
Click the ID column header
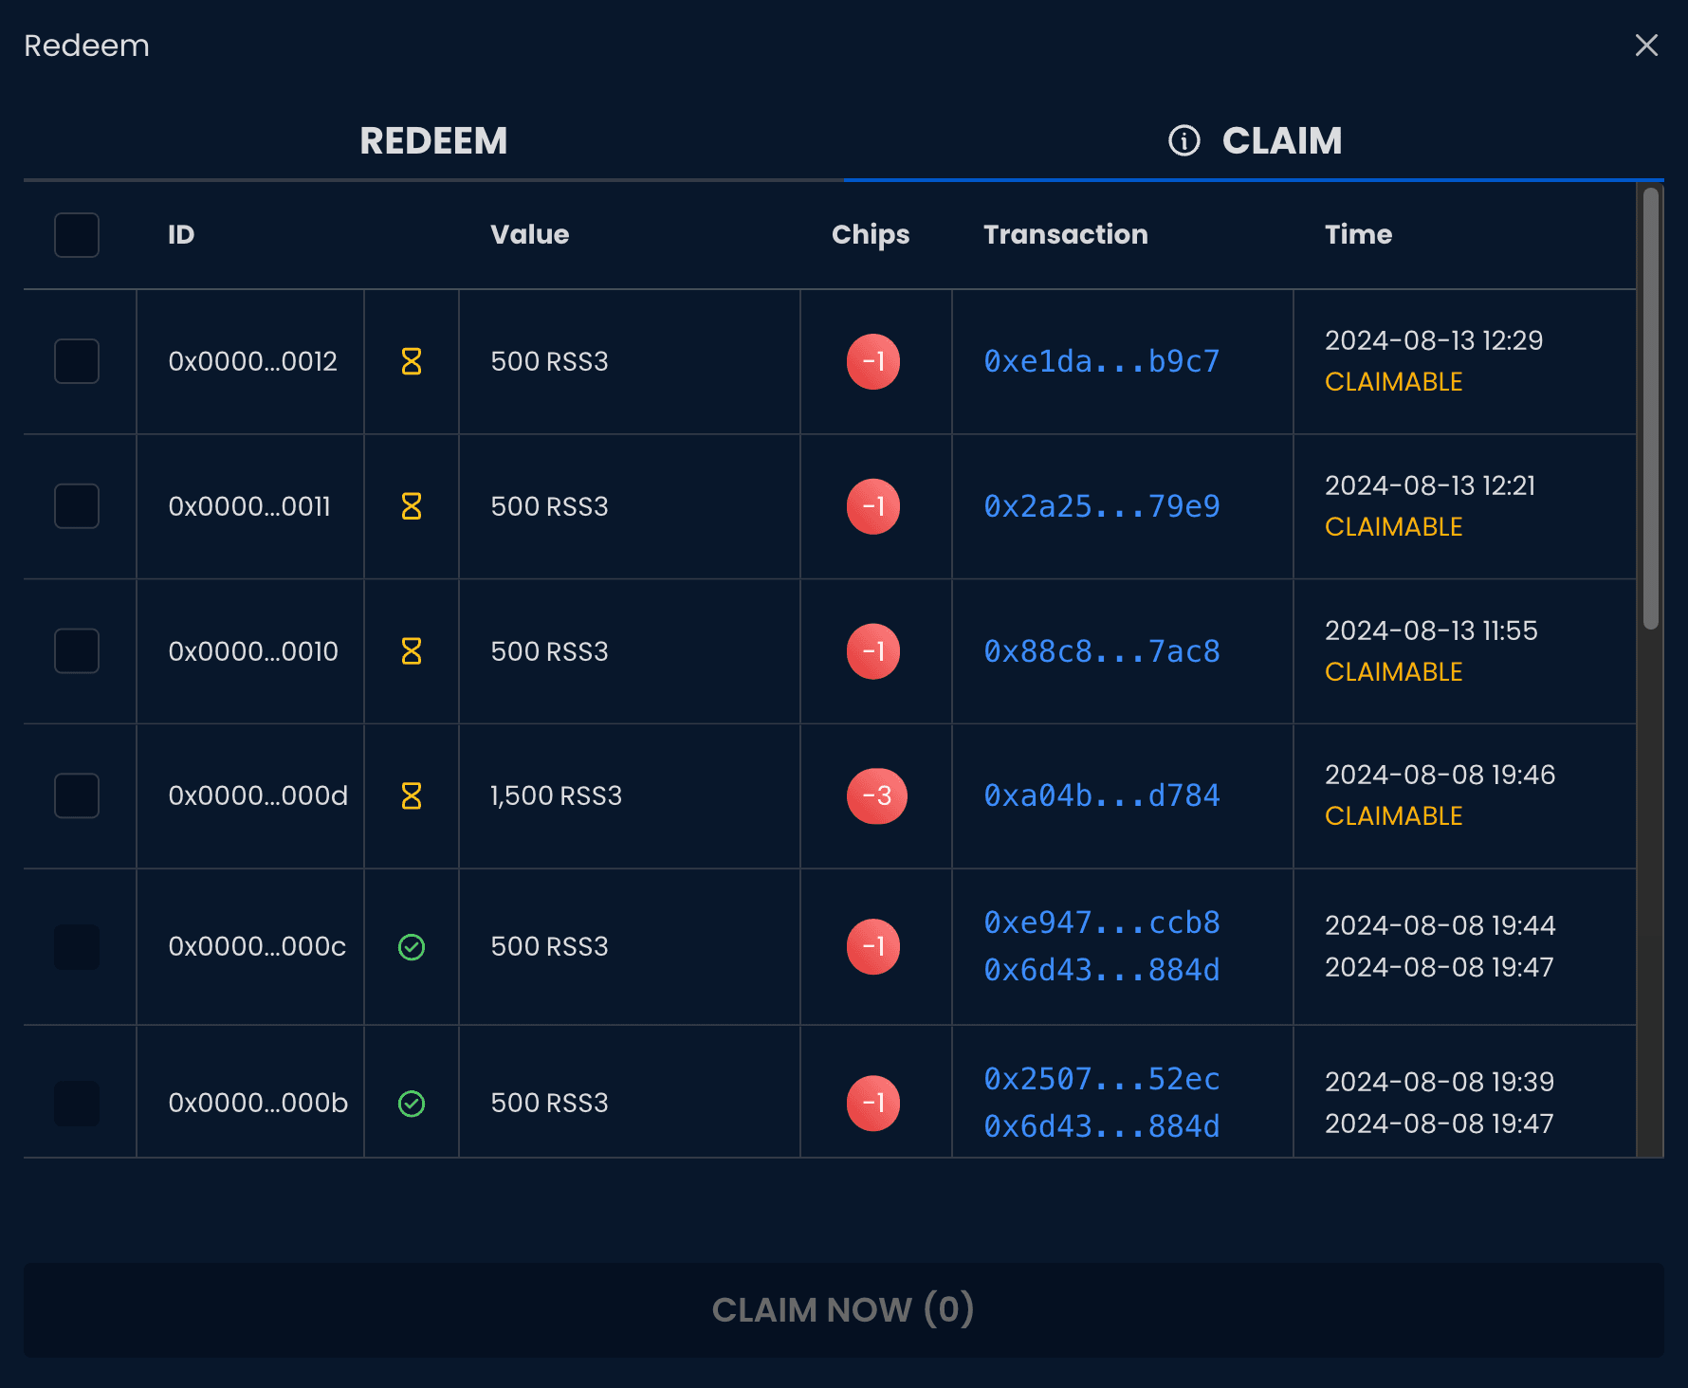coord(181,234)
